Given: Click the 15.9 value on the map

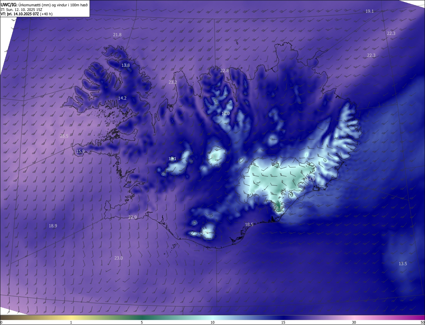Looking at the screenshot, I should click(80, 152).
